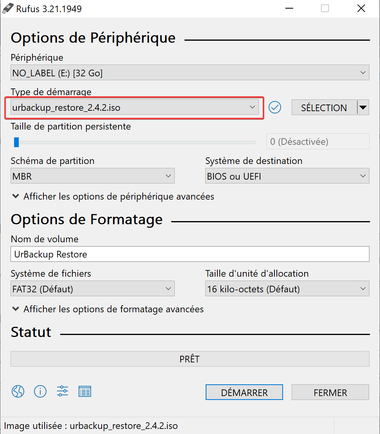Click the Rufus USB drive title icon
The image size is (380, 434).
[x=7, y=8]
